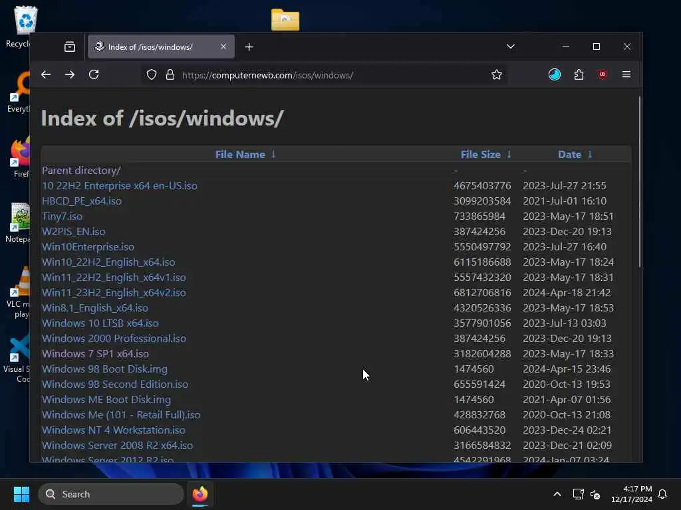Viewport: 681px width, 510px height.
Task: Click the taskbar Search box
Action: tap(111, 494)
